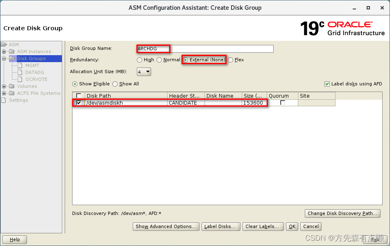Click the Disk Groups open folder icon
The width and height of the screenshot is (390, 246).
pyautogui.click(x=12, y=58)
